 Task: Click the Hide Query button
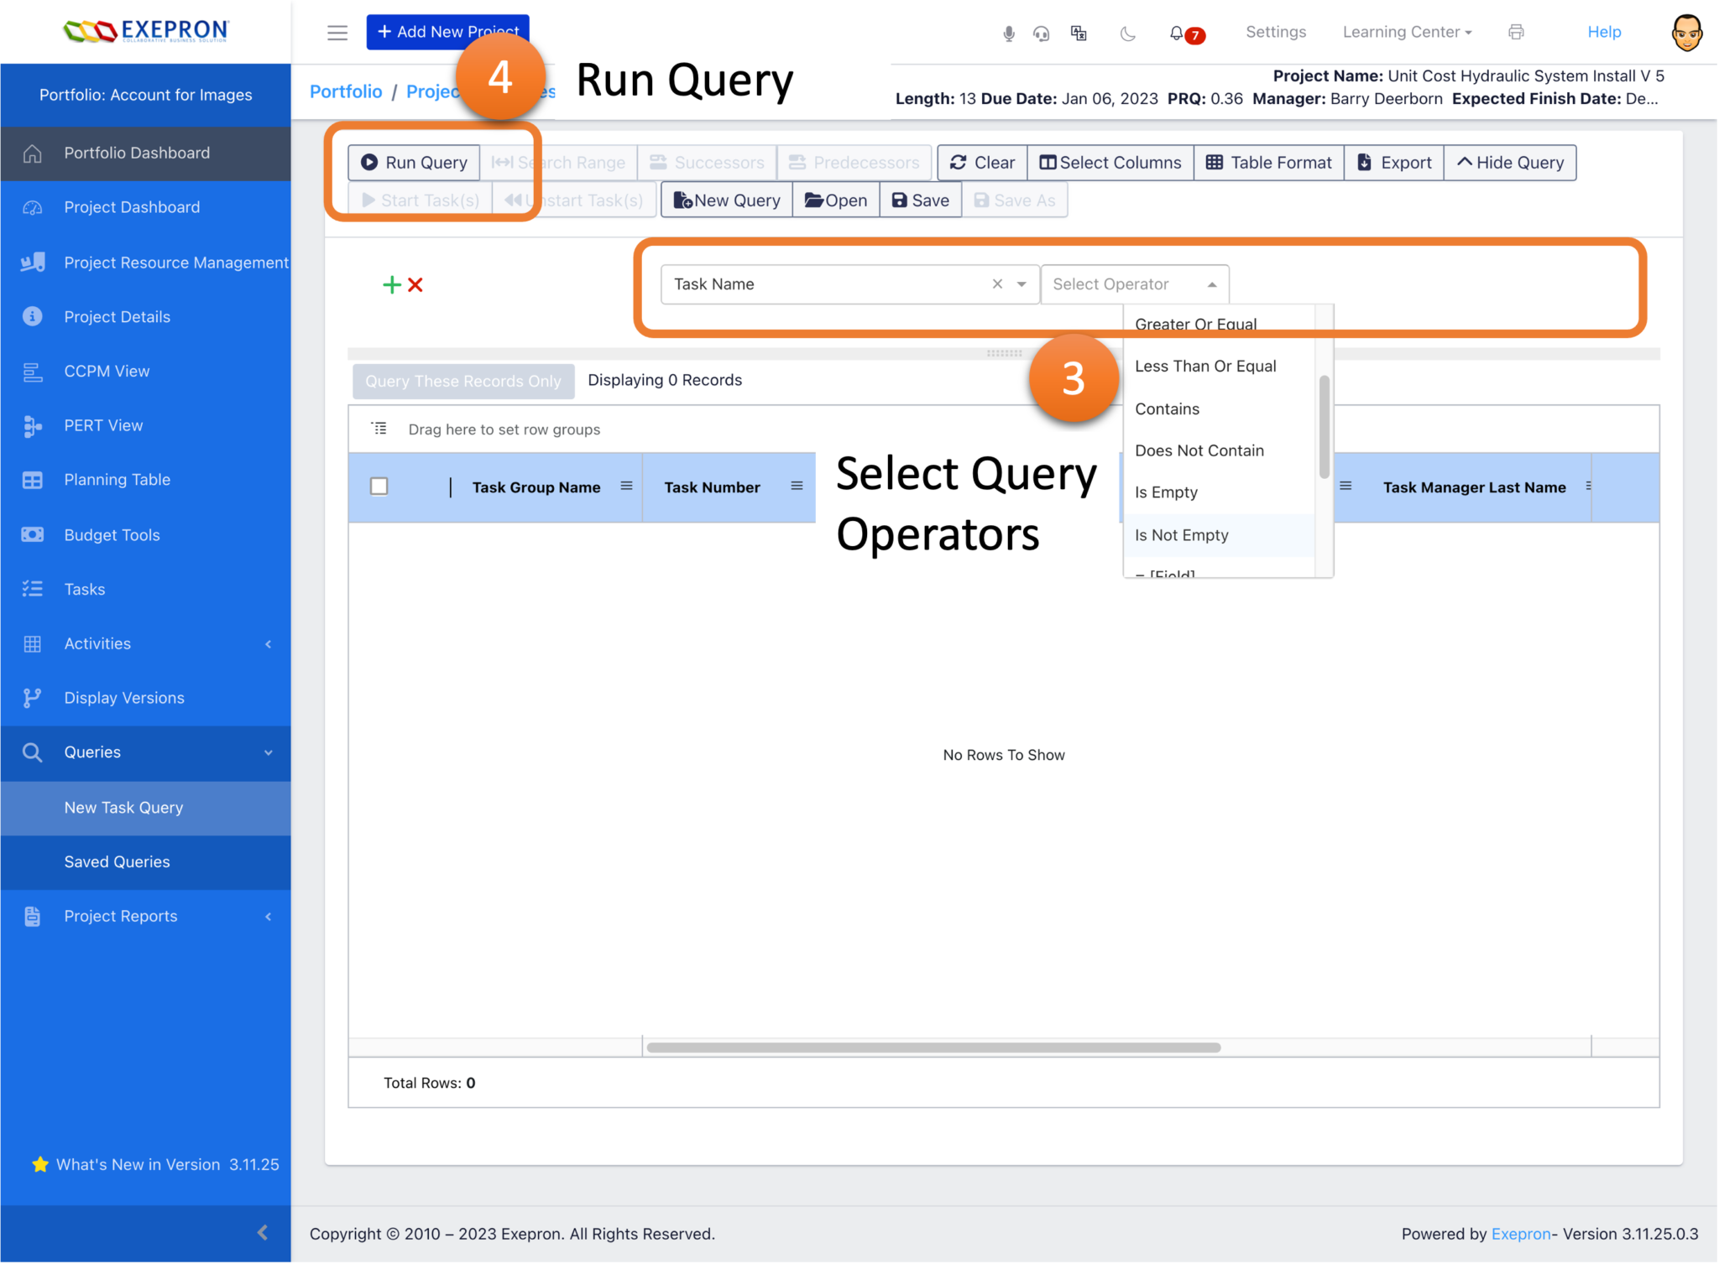point(1510,163)
